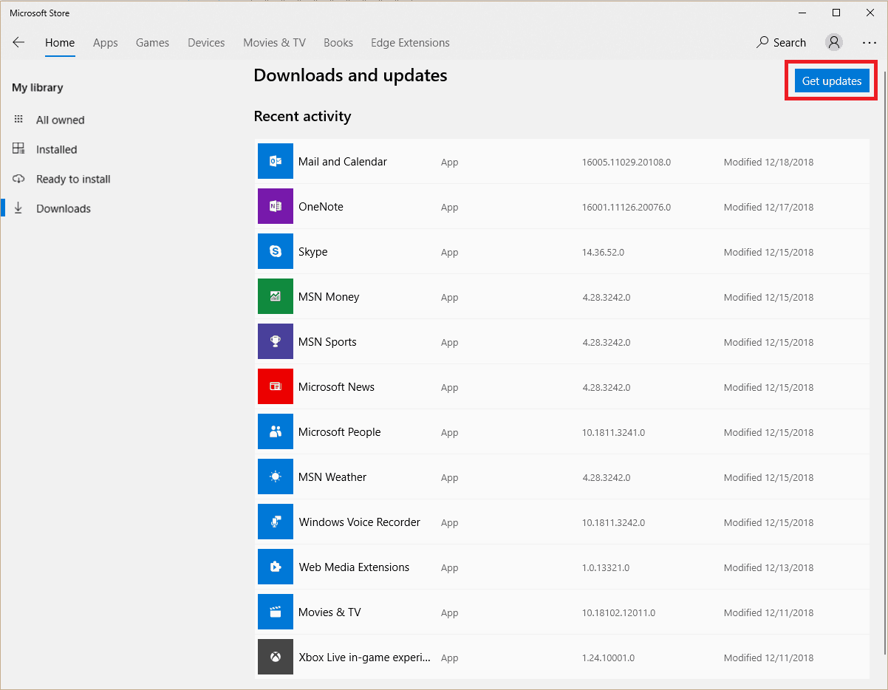The width and height of the screenshot is (888, 690).
Task: Click version 16005.11029.20108.0 text
Action: [626, 162]
